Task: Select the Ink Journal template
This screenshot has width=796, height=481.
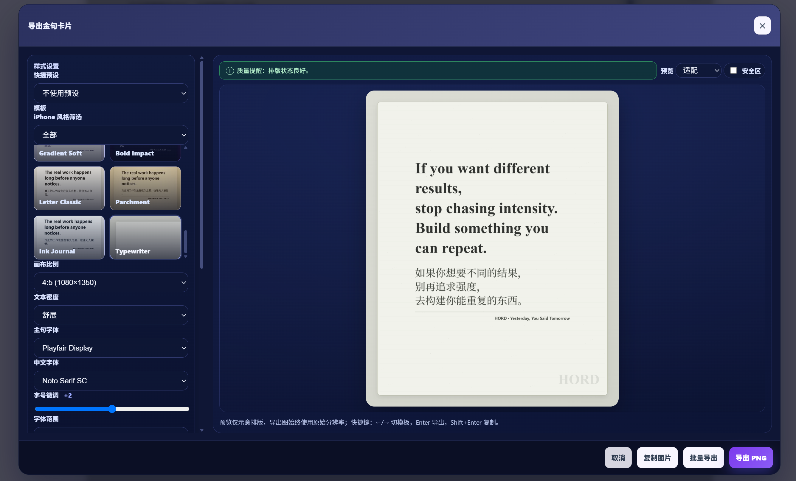Action: point(69,238)
